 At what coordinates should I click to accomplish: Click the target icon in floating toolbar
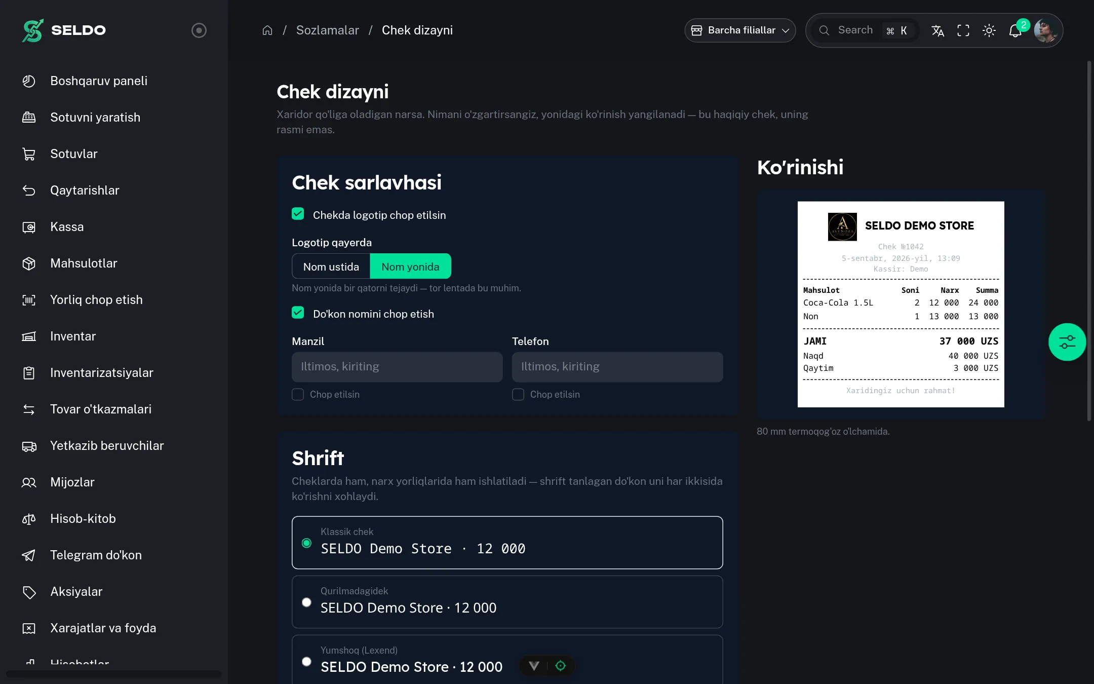(x=560, y=666)
